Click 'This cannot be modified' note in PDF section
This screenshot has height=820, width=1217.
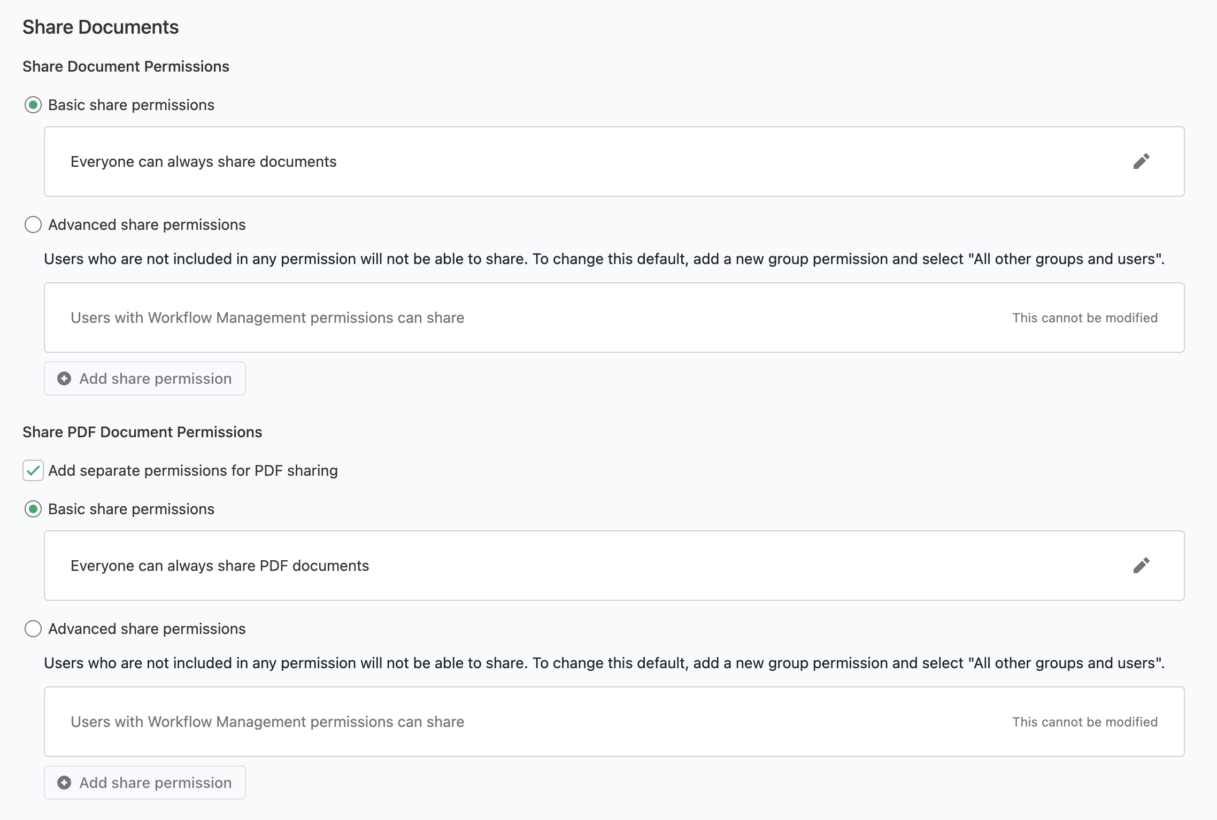pos(1085,722)
